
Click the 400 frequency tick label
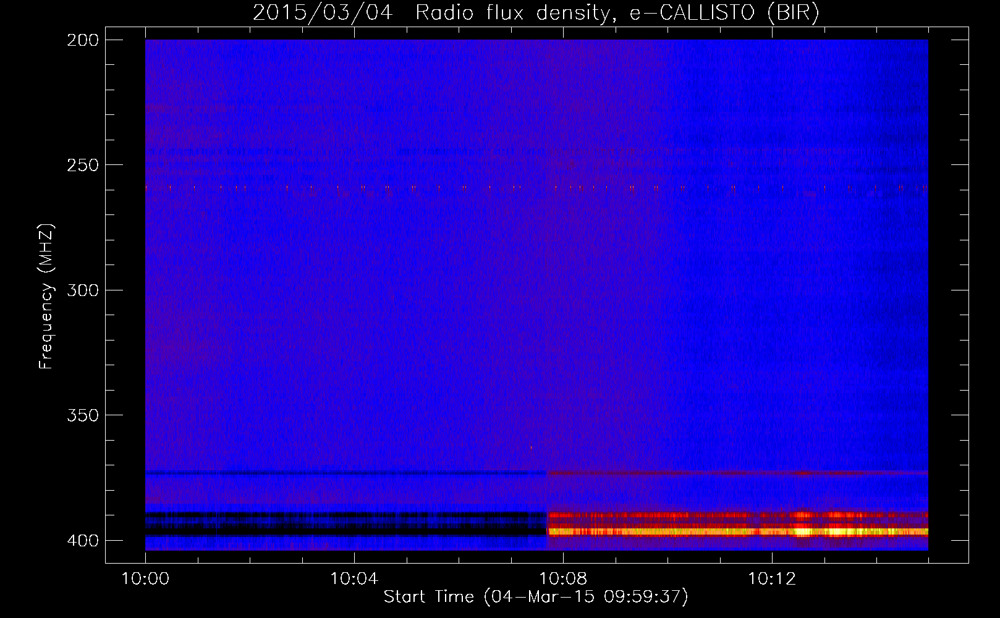pyautogui.click(x=83, y=541)
